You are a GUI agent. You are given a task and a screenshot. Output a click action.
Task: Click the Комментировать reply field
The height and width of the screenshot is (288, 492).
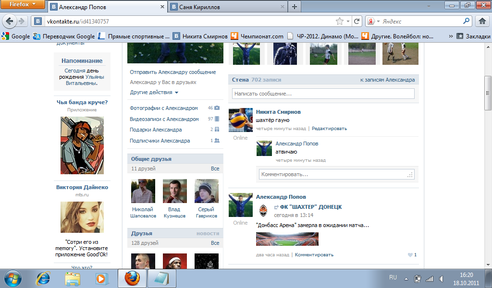(x=336, y=174)
